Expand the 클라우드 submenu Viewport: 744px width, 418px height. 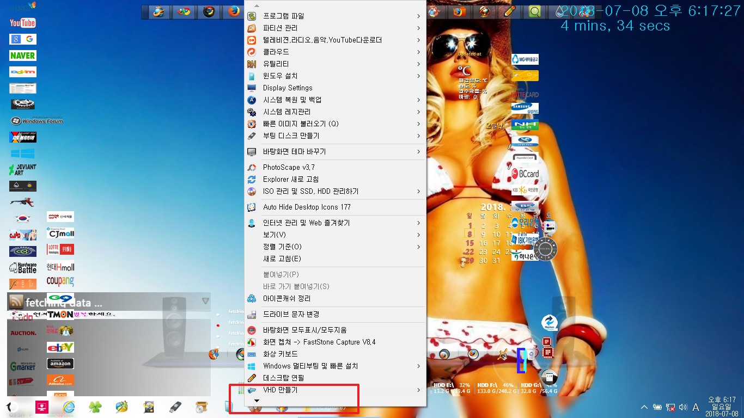tap(335, 52)
